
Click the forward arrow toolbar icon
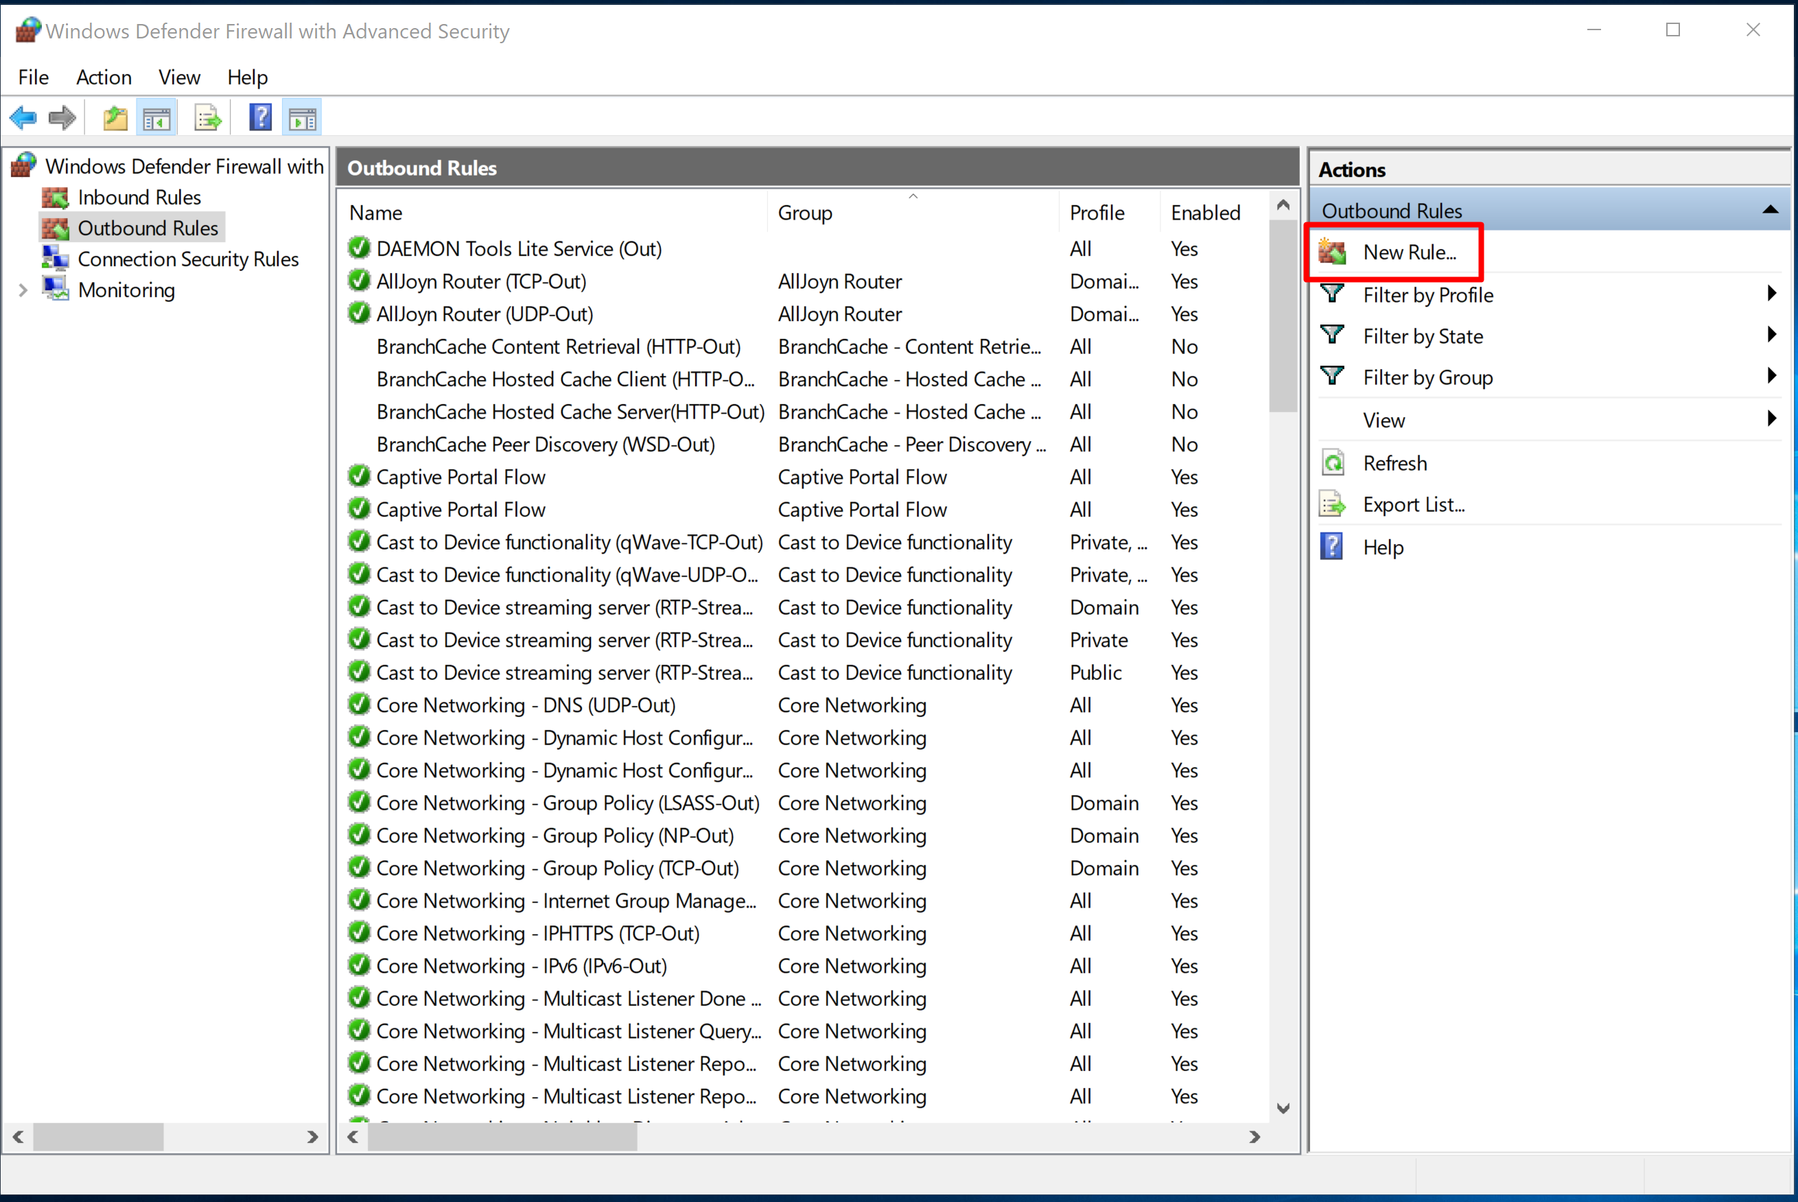click(62, 118)
